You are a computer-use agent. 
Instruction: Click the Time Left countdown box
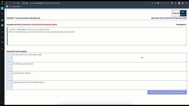tap(179, 13)
